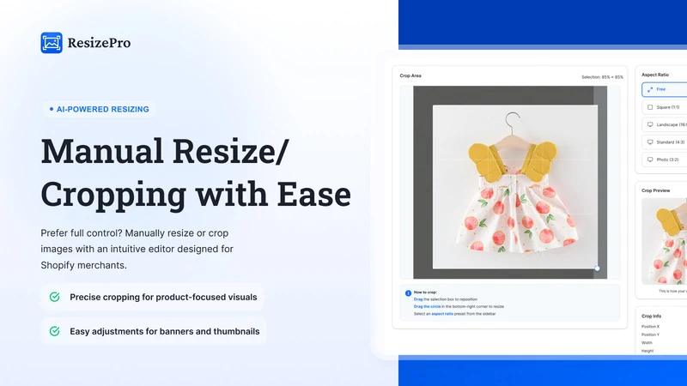Viewport: 687px width, 386px height.
Task: Click 'Precise cropping for product-focused visuals' text
Action: click(x=163, y=297)
